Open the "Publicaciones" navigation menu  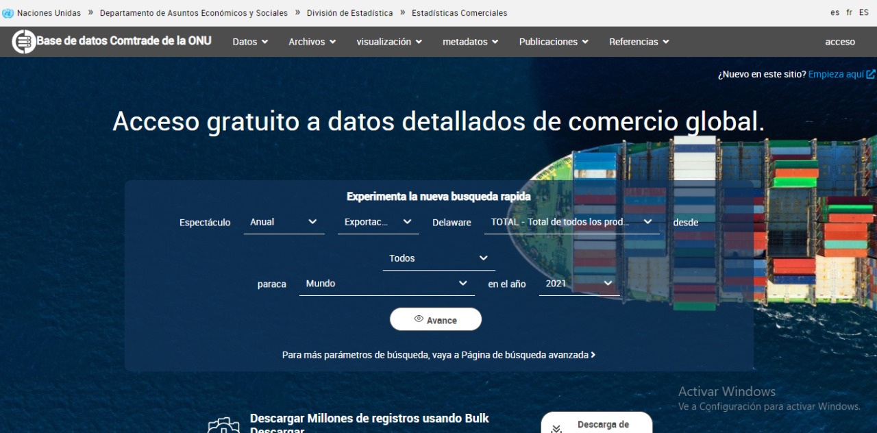pyautogui.click(x=553, y=41)
